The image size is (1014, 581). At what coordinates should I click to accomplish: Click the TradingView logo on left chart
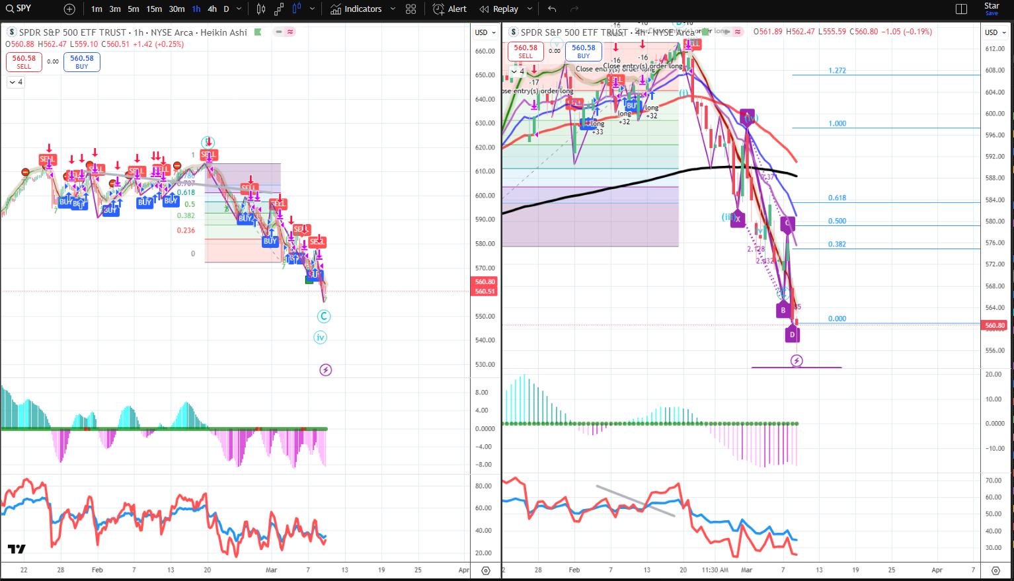pyautogui.click(x=17, y=549)
